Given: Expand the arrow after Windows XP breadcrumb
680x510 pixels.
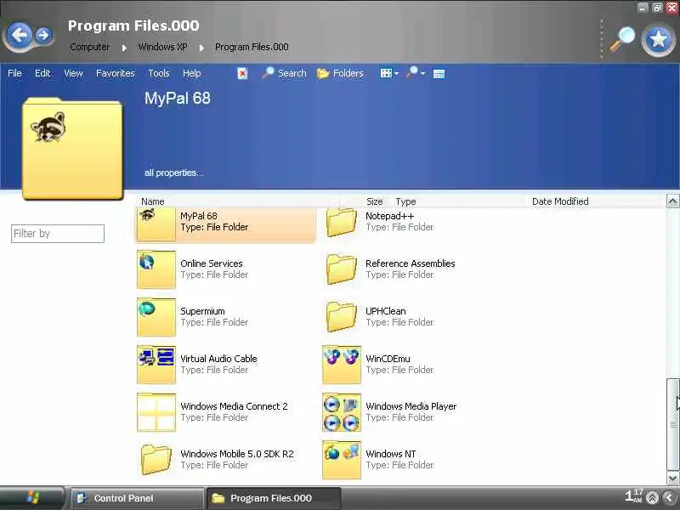Looking at the screenshot, I should (201, 48).
